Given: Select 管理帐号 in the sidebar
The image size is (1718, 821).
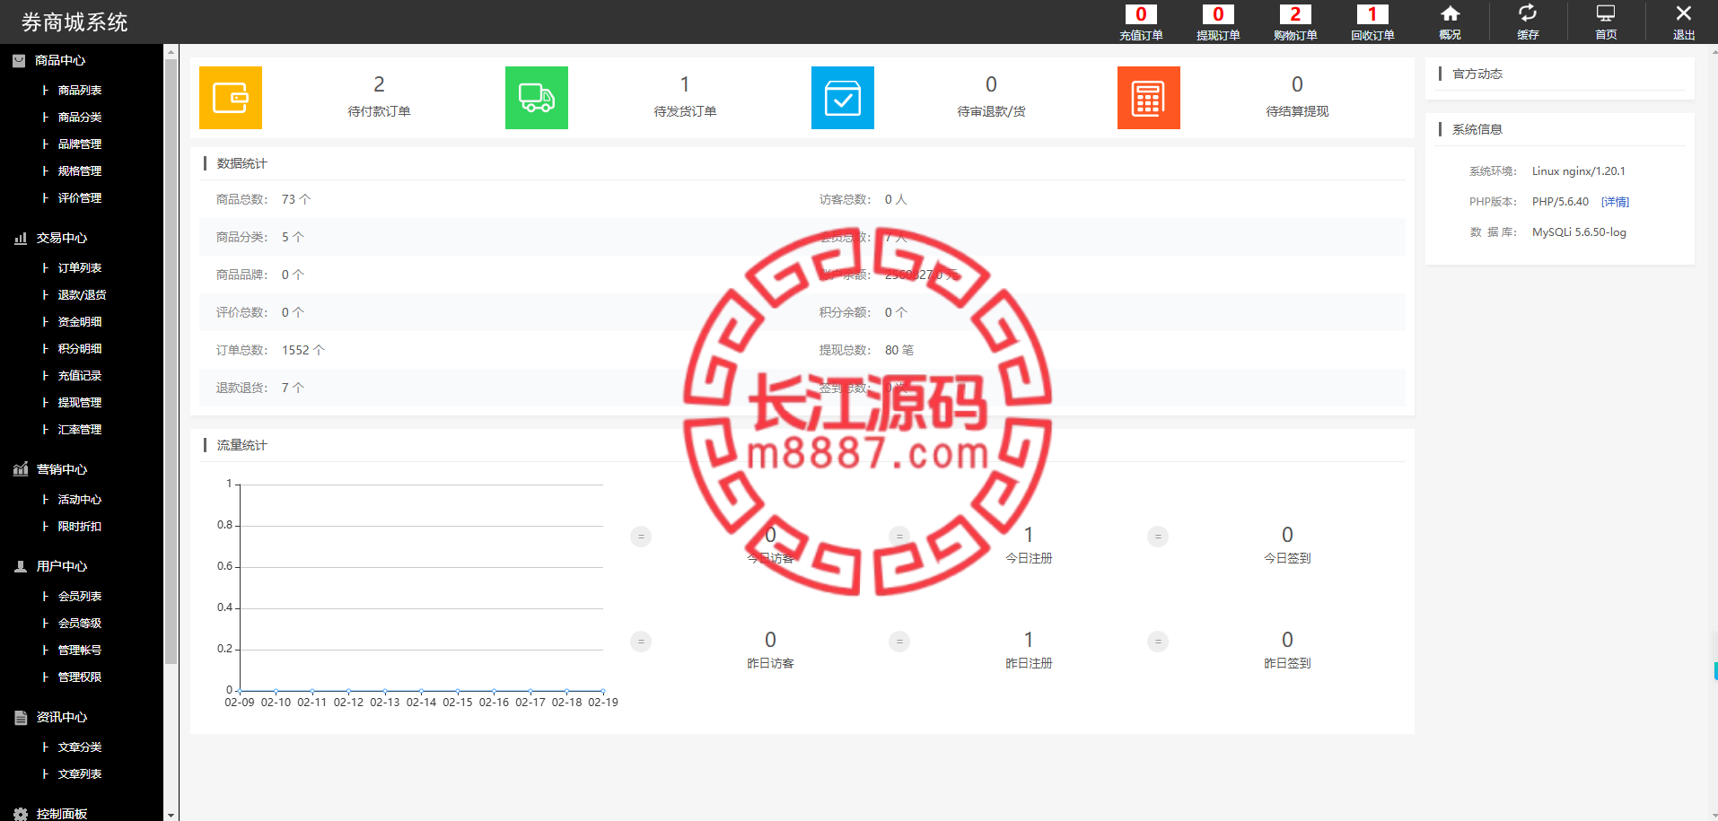Looking at the screenshot, I should [x=80, y=651].
